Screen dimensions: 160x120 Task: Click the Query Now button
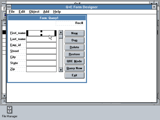point(74,68)
